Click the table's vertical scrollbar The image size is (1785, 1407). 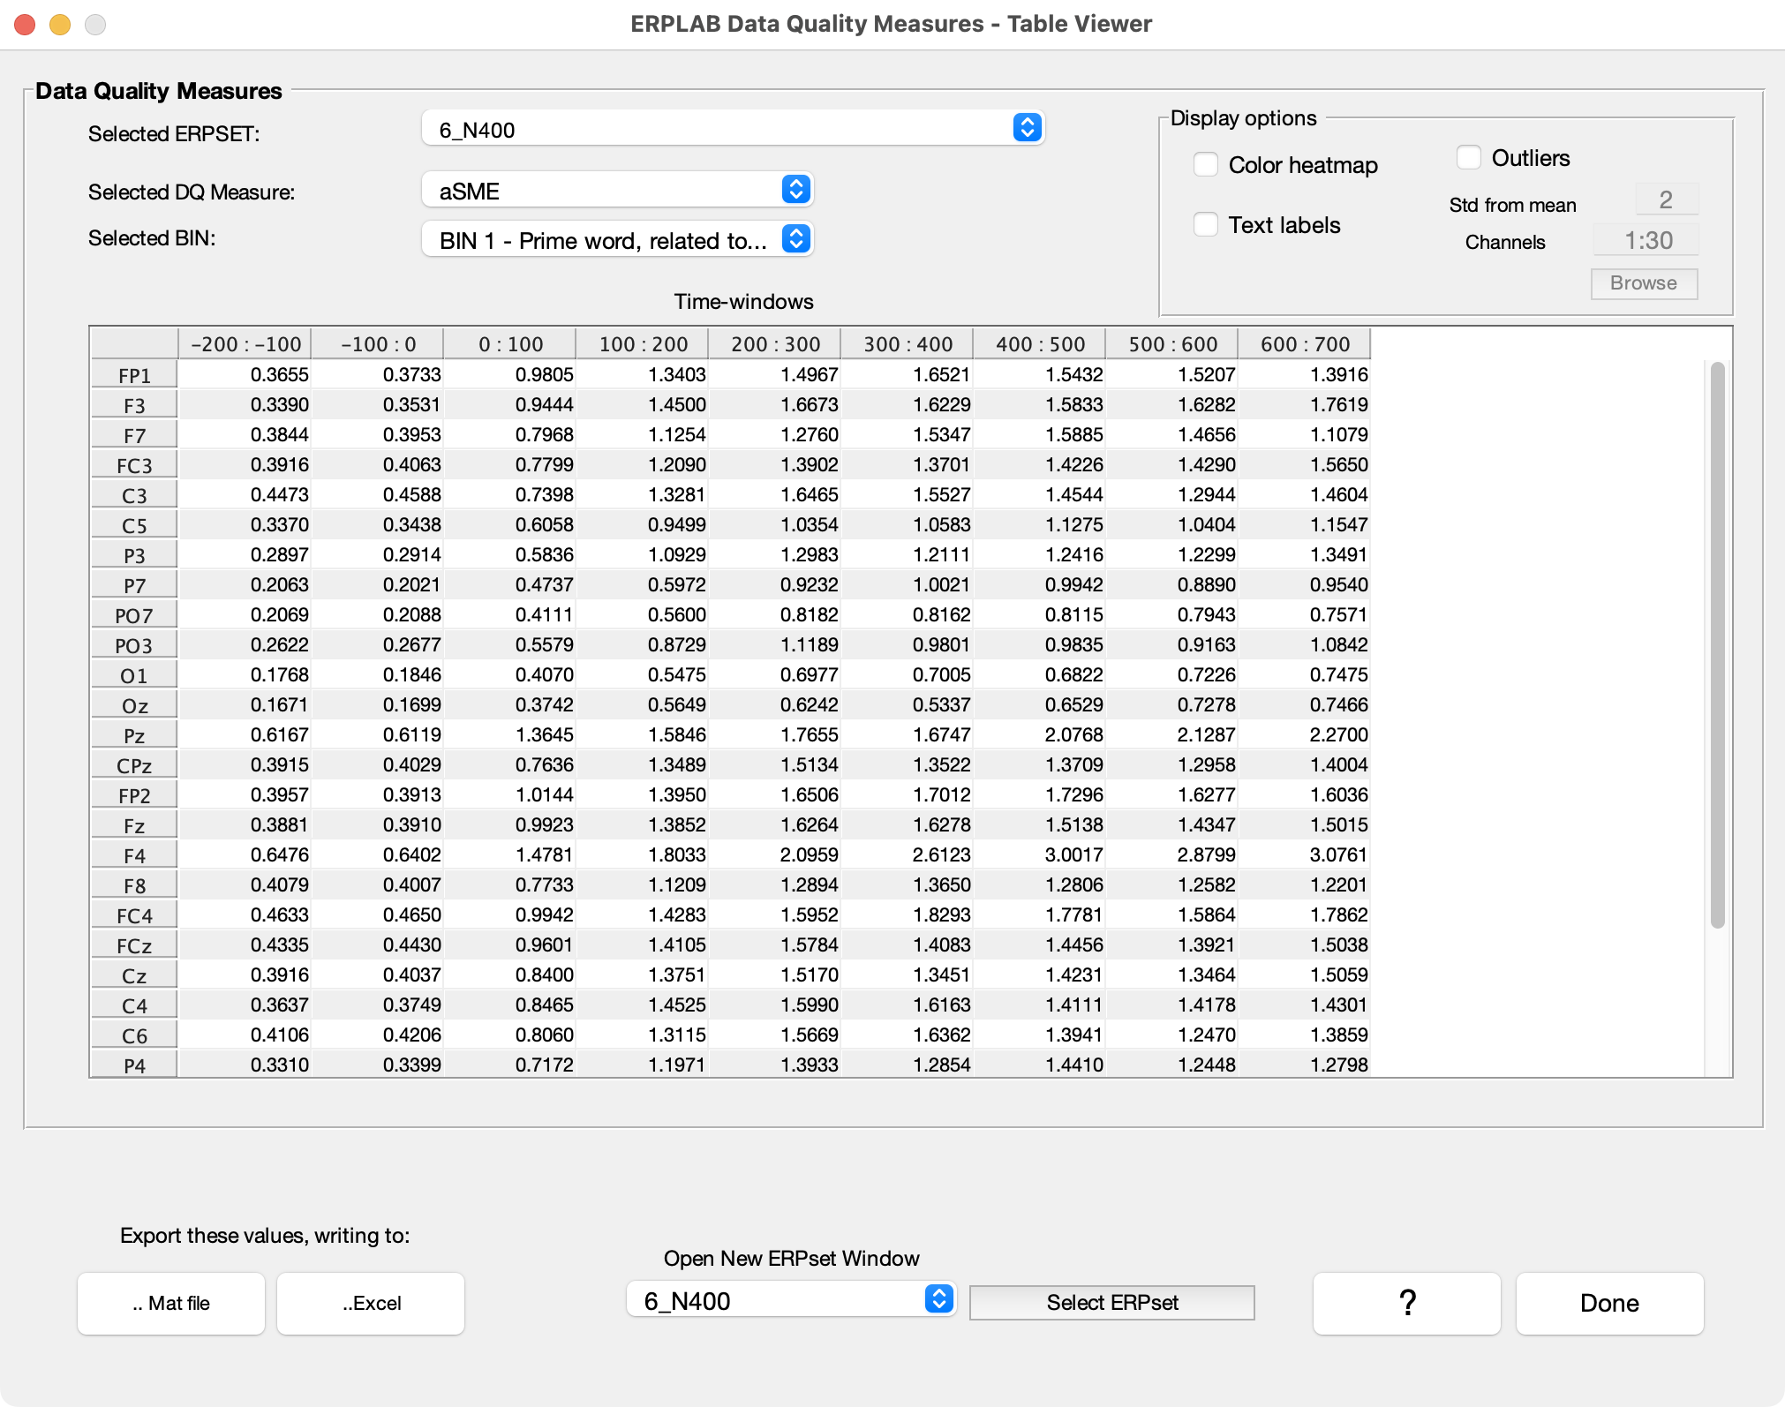click(1718, 644)
